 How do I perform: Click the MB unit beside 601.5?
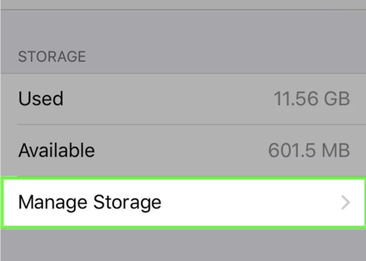point(338,150)
